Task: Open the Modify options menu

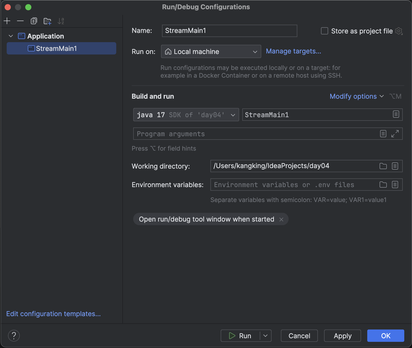Action: (x=357, y=96)
